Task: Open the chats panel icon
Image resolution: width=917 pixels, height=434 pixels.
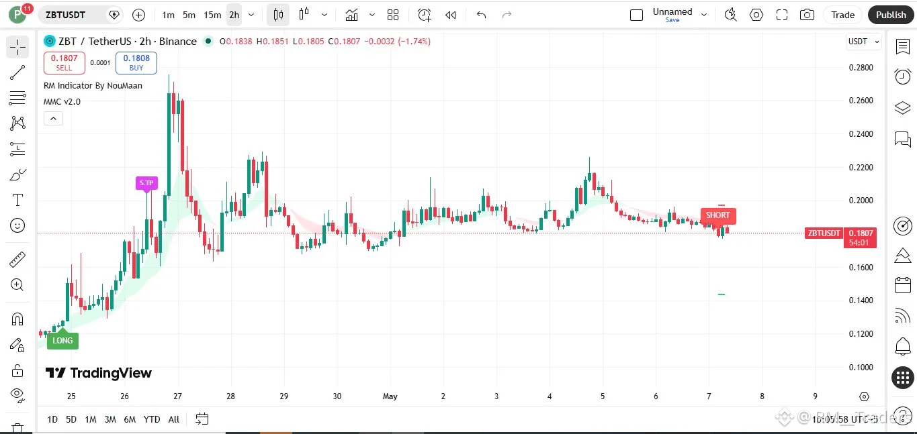Action: point(903,139)
